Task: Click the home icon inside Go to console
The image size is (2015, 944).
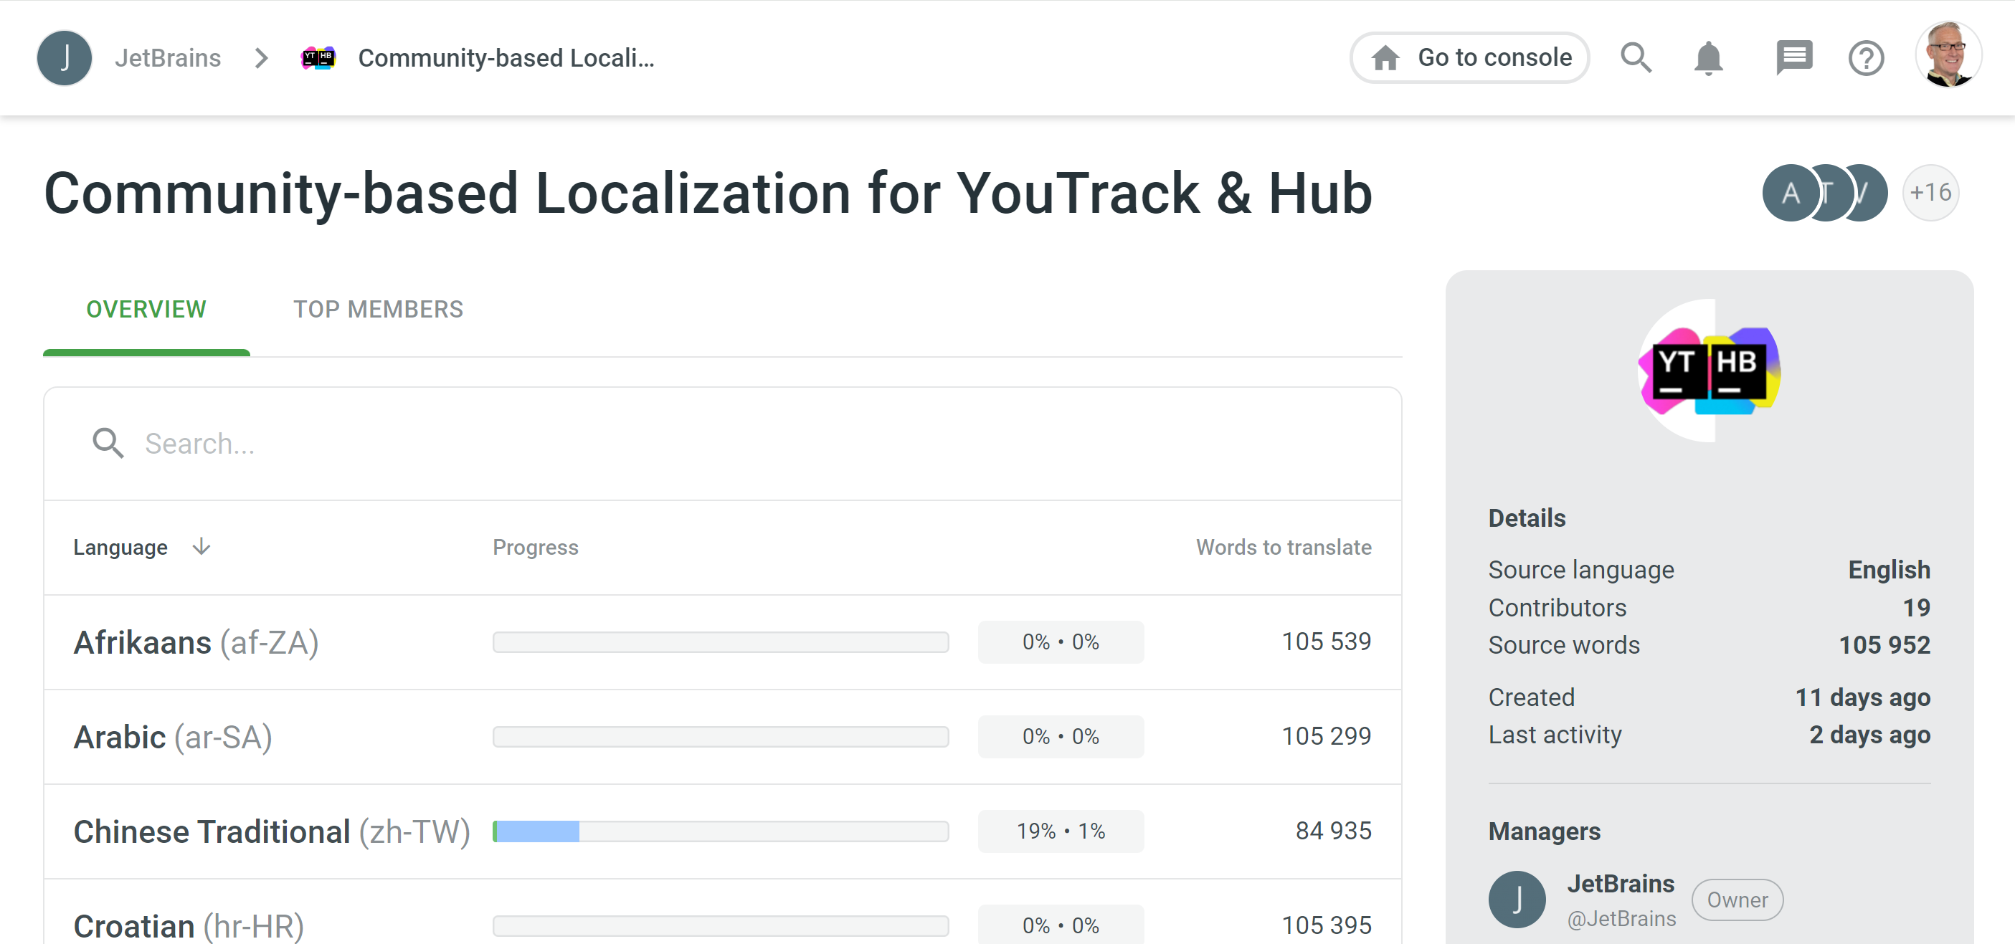Action: (x=1385, y=57)
